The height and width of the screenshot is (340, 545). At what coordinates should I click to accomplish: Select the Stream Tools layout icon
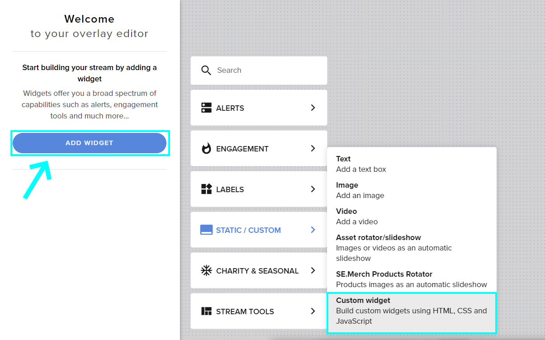(x=206, y=311)
